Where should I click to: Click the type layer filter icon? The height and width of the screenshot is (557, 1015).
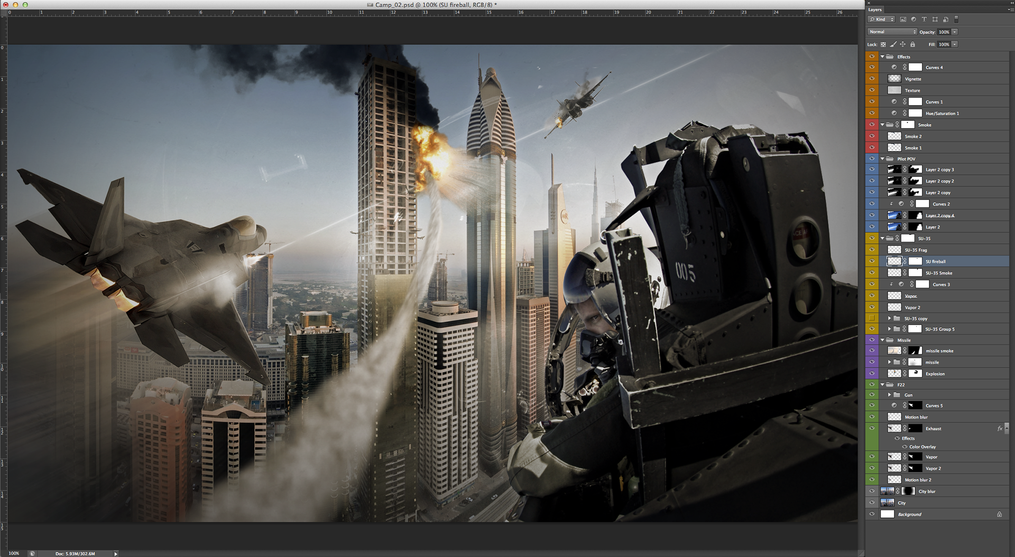[x=924, y=20]
